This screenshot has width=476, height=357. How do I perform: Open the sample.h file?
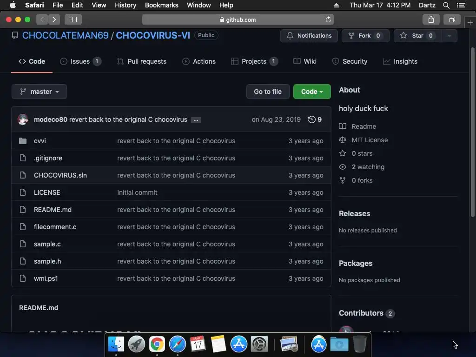coord(47,261)
